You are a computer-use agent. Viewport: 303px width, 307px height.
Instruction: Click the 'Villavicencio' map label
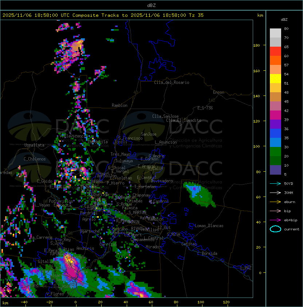74,136
